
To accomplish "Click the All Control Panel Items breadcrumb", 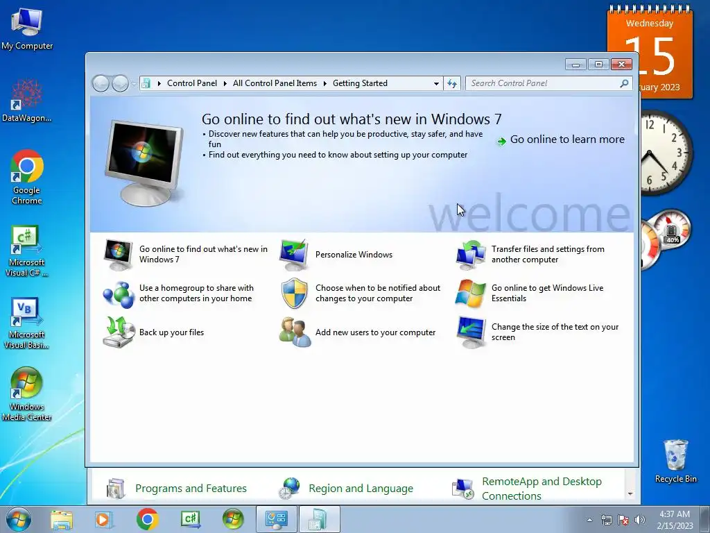I will [275, 83].
